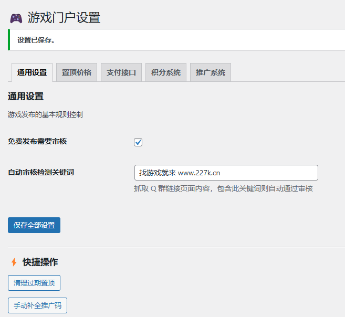
Task: Click the 手动补全推广码 button
Action: pyautogui.click(x=37, y=305)
